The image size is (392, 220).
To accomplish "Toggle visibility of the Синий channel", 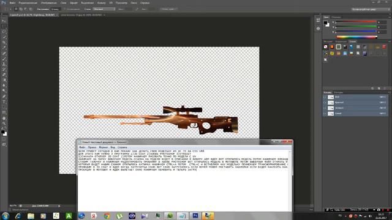I will tap(325, 114).
